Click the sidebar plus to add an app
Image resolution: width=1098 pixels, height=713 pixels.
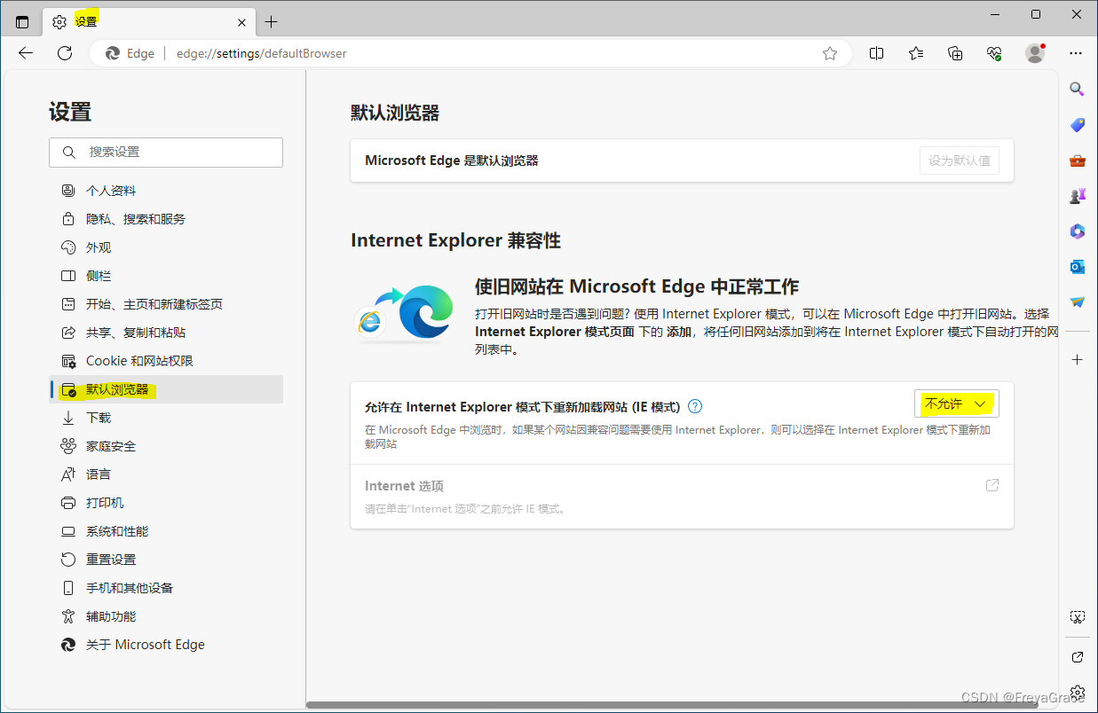[1078, 359]
